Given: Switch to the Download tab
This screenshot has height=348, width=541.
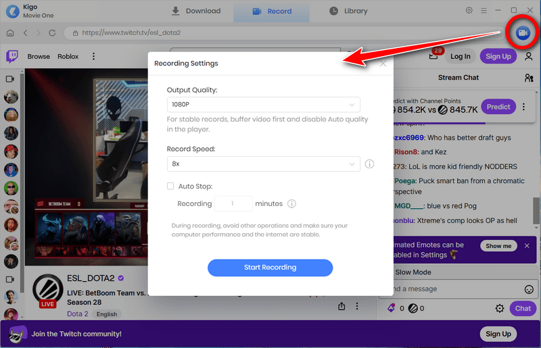Looking at the screenshot, I should click(x=195, y=11).
